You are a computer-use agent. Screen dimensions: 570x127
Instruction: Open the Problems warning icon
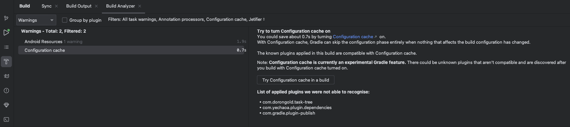coord(6,91)
